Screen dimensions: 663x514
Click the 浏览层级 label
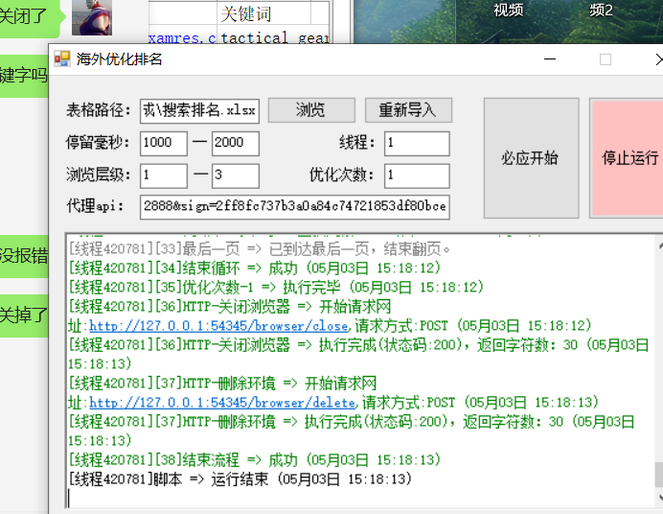(98, 175)
